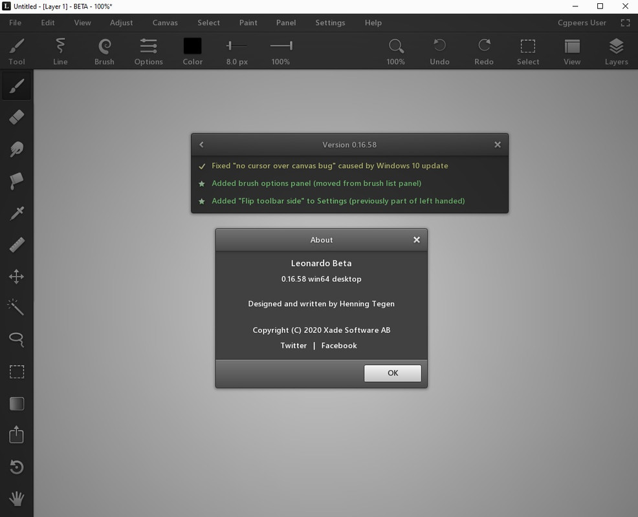
Task: Open the Canvas menu
Action: (165, 23)
